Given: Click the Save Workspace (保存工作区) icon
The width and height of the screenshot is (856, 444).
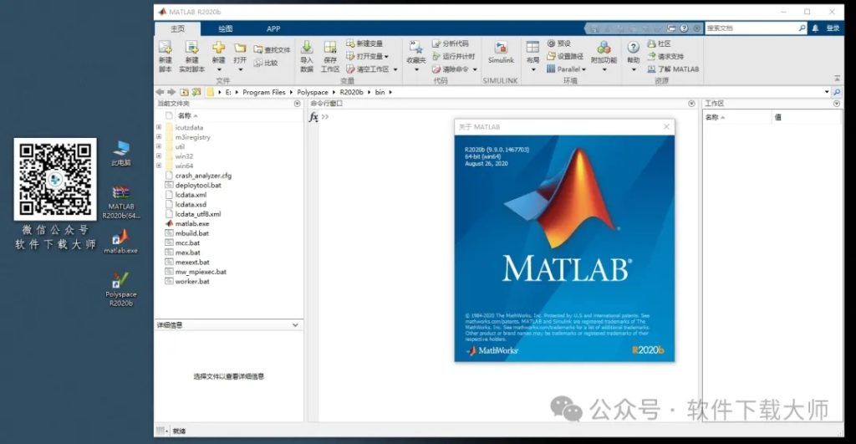Looking at the screenshot, I should click(329, 48).
